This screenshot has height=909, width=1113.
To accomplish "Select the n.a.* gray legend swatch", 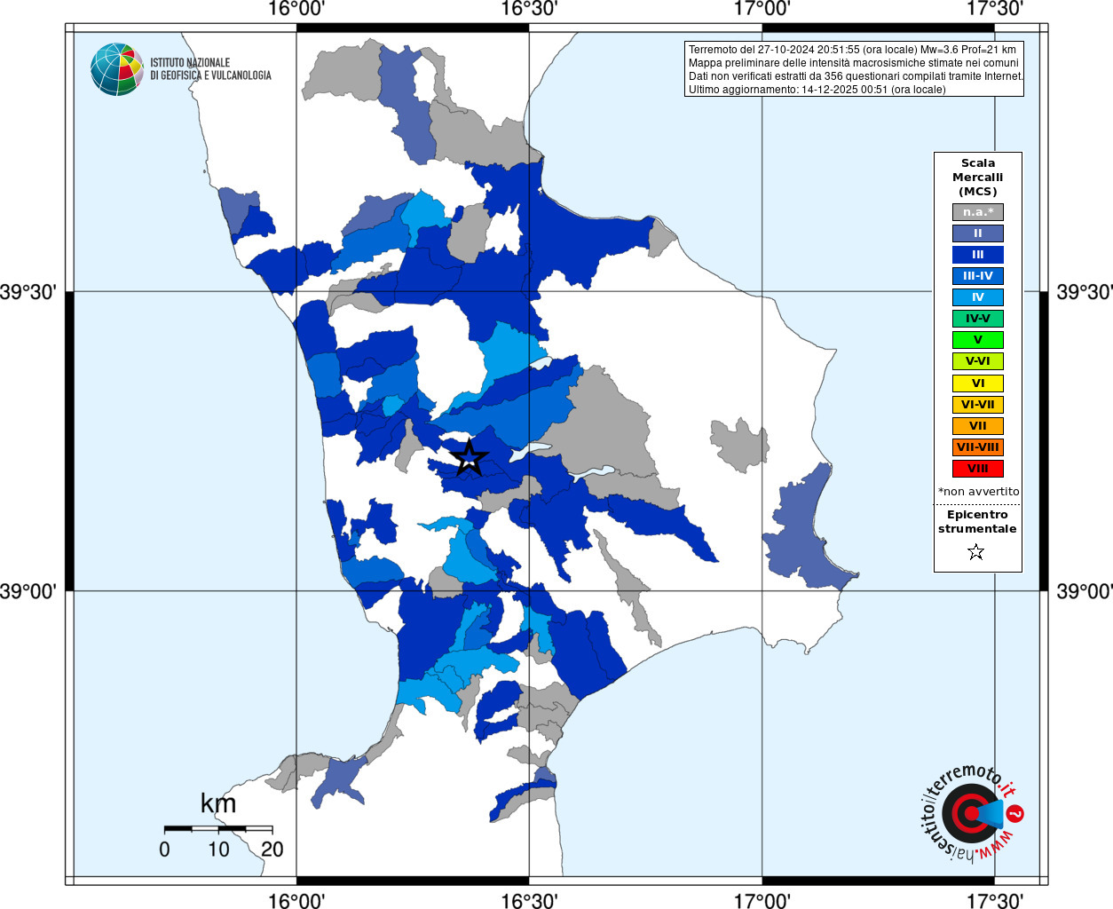I will pos(978,212).
